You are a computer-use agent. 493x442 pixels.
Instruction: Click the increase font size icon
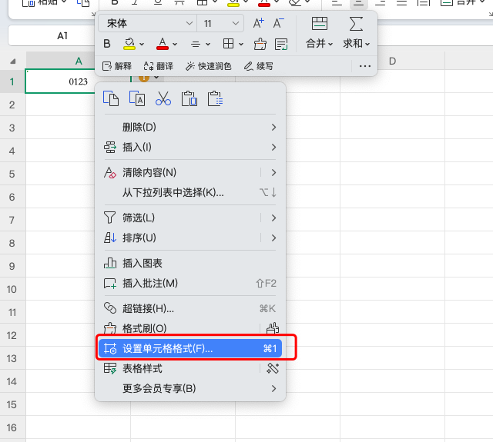click(x=259, y=24)
